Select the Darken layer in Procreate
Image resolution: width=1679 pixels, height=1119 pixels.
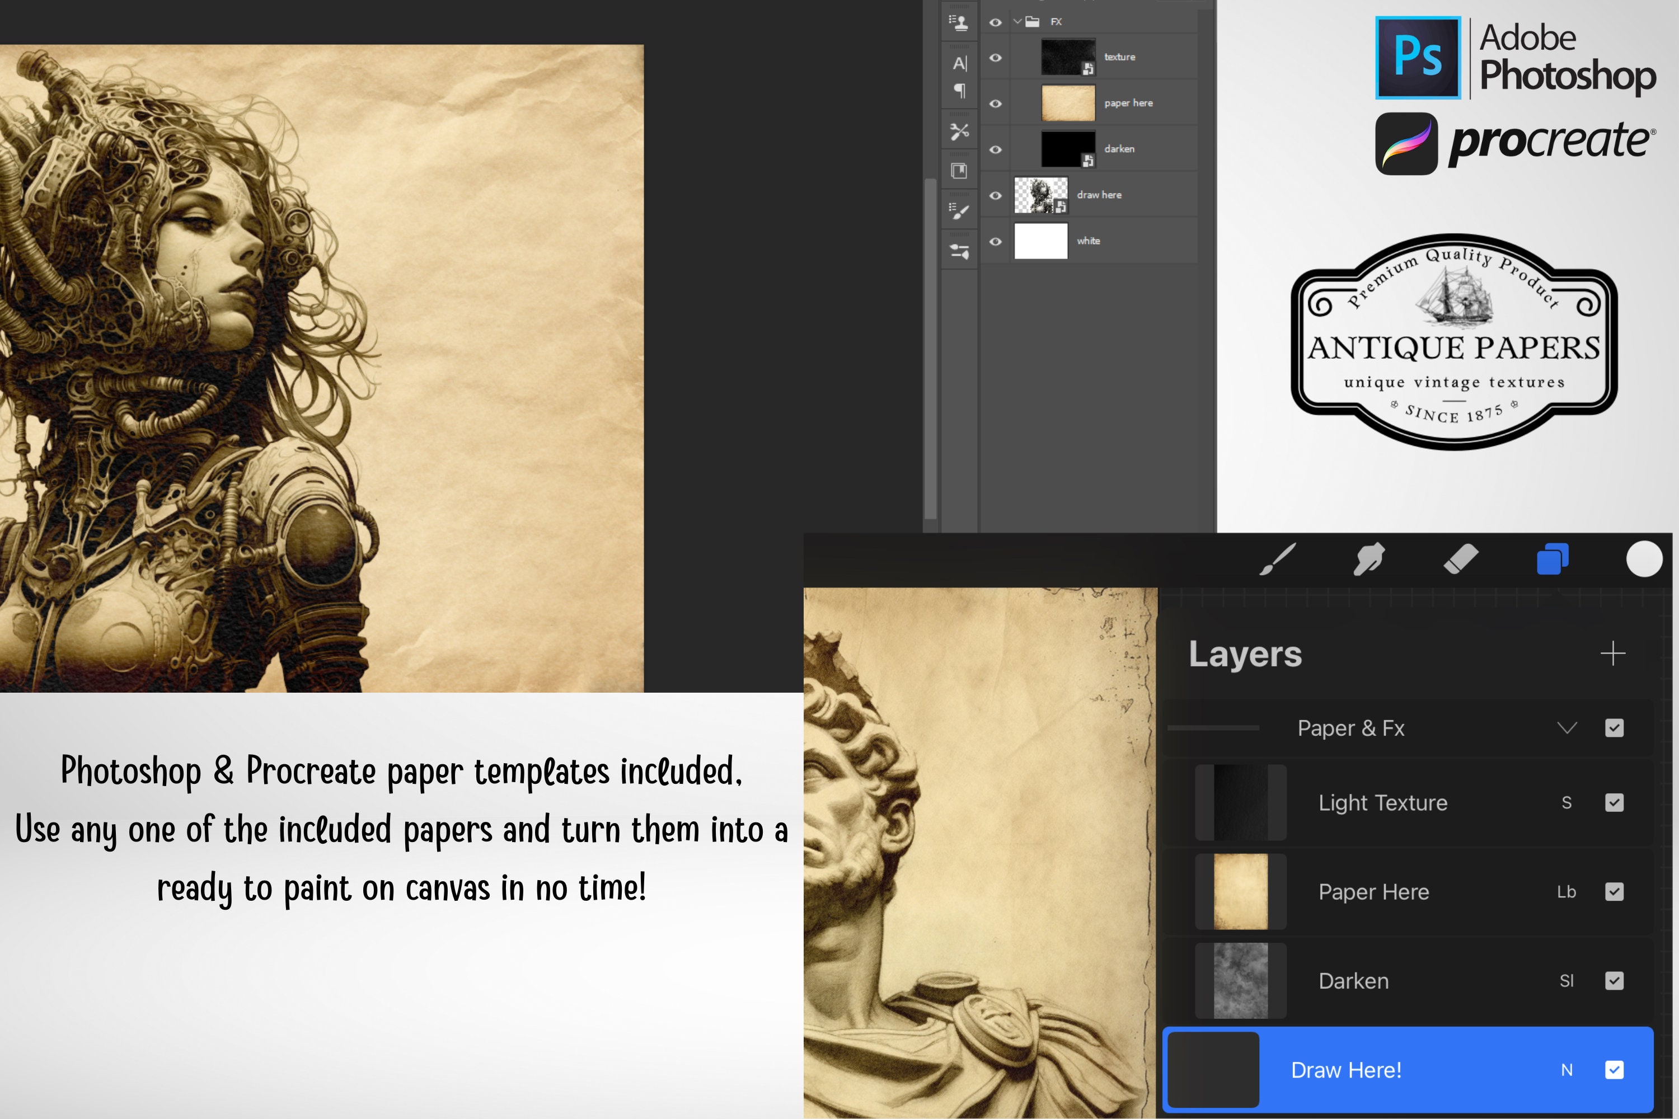1408,981
